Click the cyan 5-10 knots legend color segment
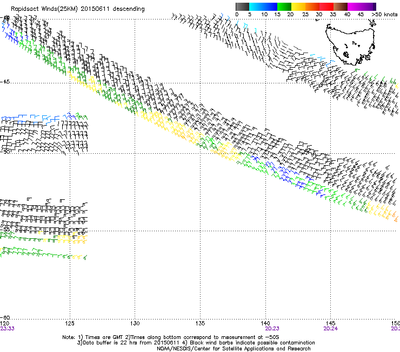This screenshot has height=352, width=400. [256, 6]
